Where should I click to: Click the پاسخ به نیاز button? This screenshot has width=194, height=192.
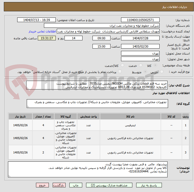149,185
